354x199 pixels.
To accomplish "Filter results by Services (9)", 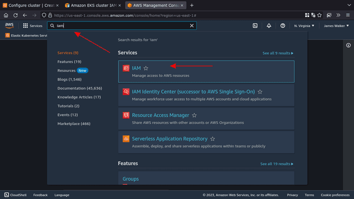I will coord(67,53).
